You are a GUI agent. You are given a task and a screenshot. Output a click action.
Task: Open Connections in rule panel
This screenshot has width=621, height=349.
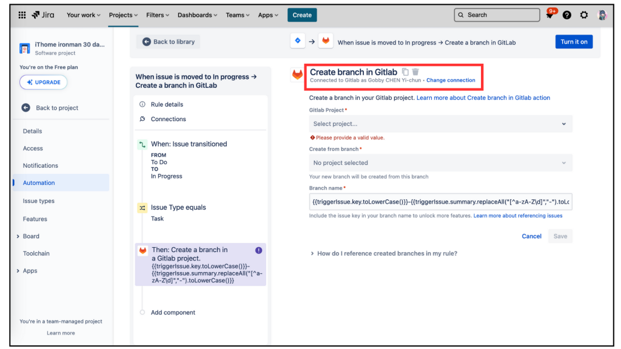169,119
